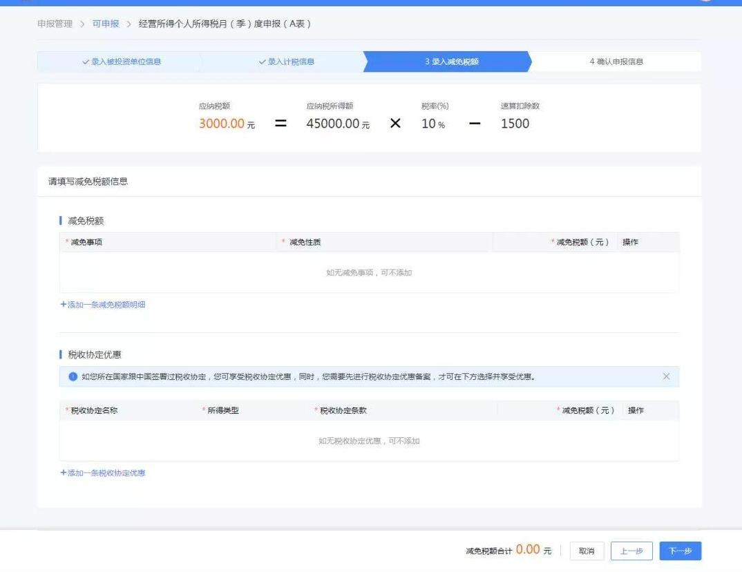Click checkmark on 录入被投资单位信息 step
Screen dimensions: 742x572
[86, 62]
